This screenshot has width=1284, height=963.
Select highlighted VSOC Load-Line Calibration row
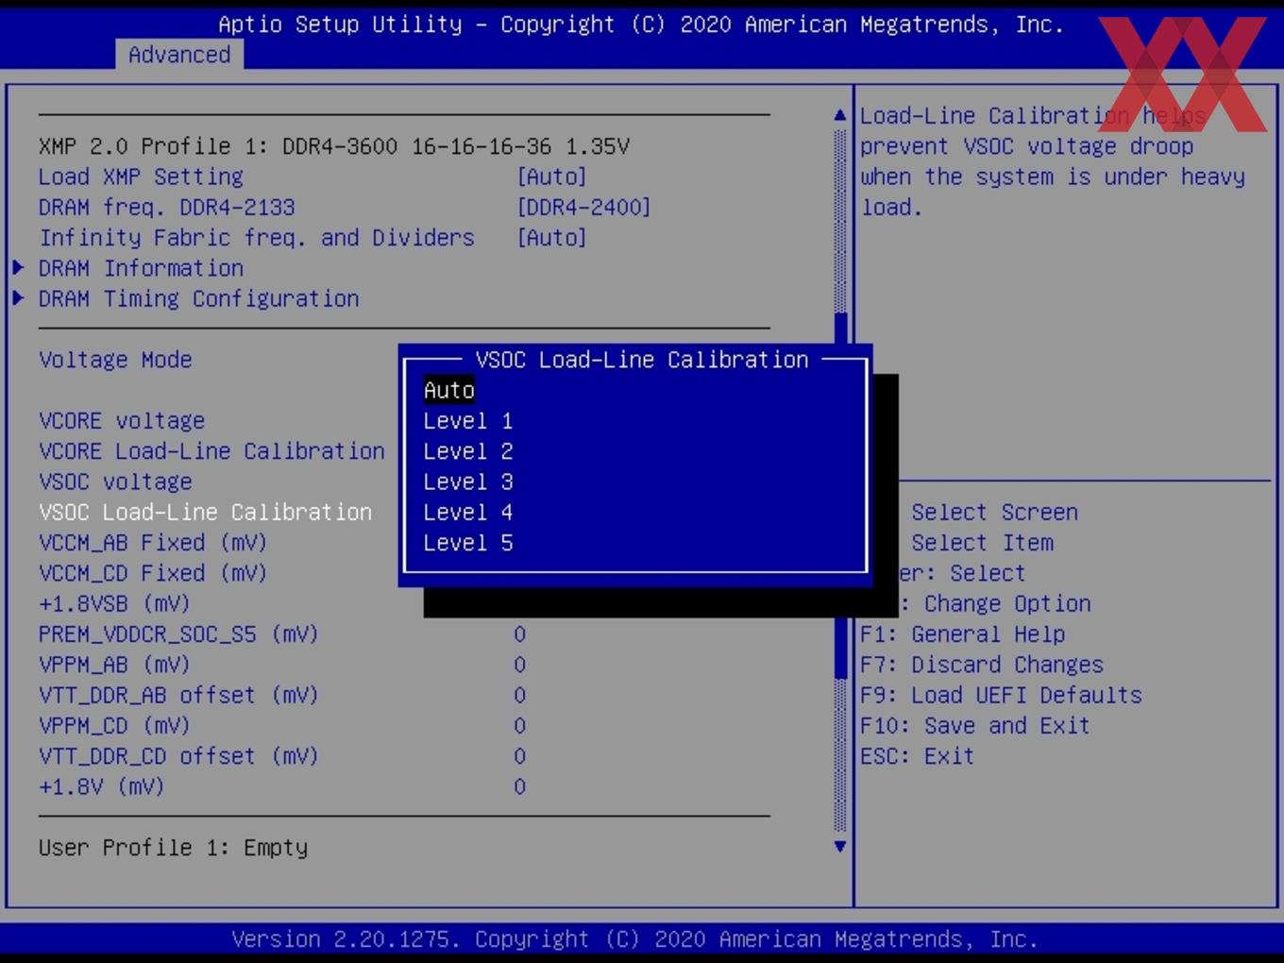click(x=206, y=513)
